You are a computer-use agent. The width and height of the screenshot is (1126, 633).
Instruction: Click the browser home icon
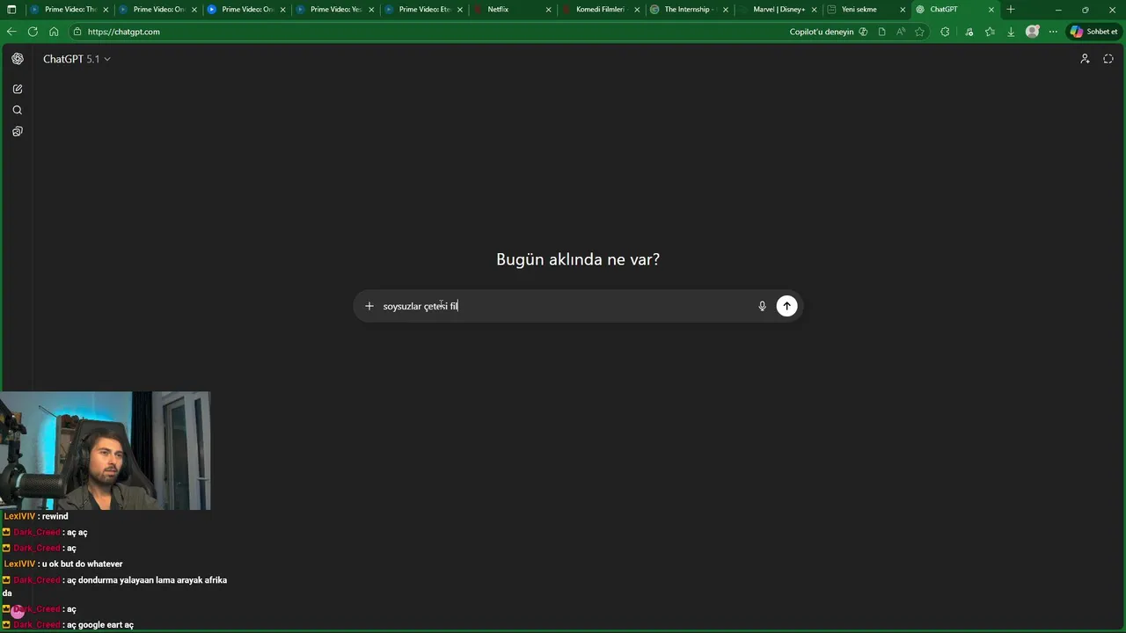click(x=54, y=32)
